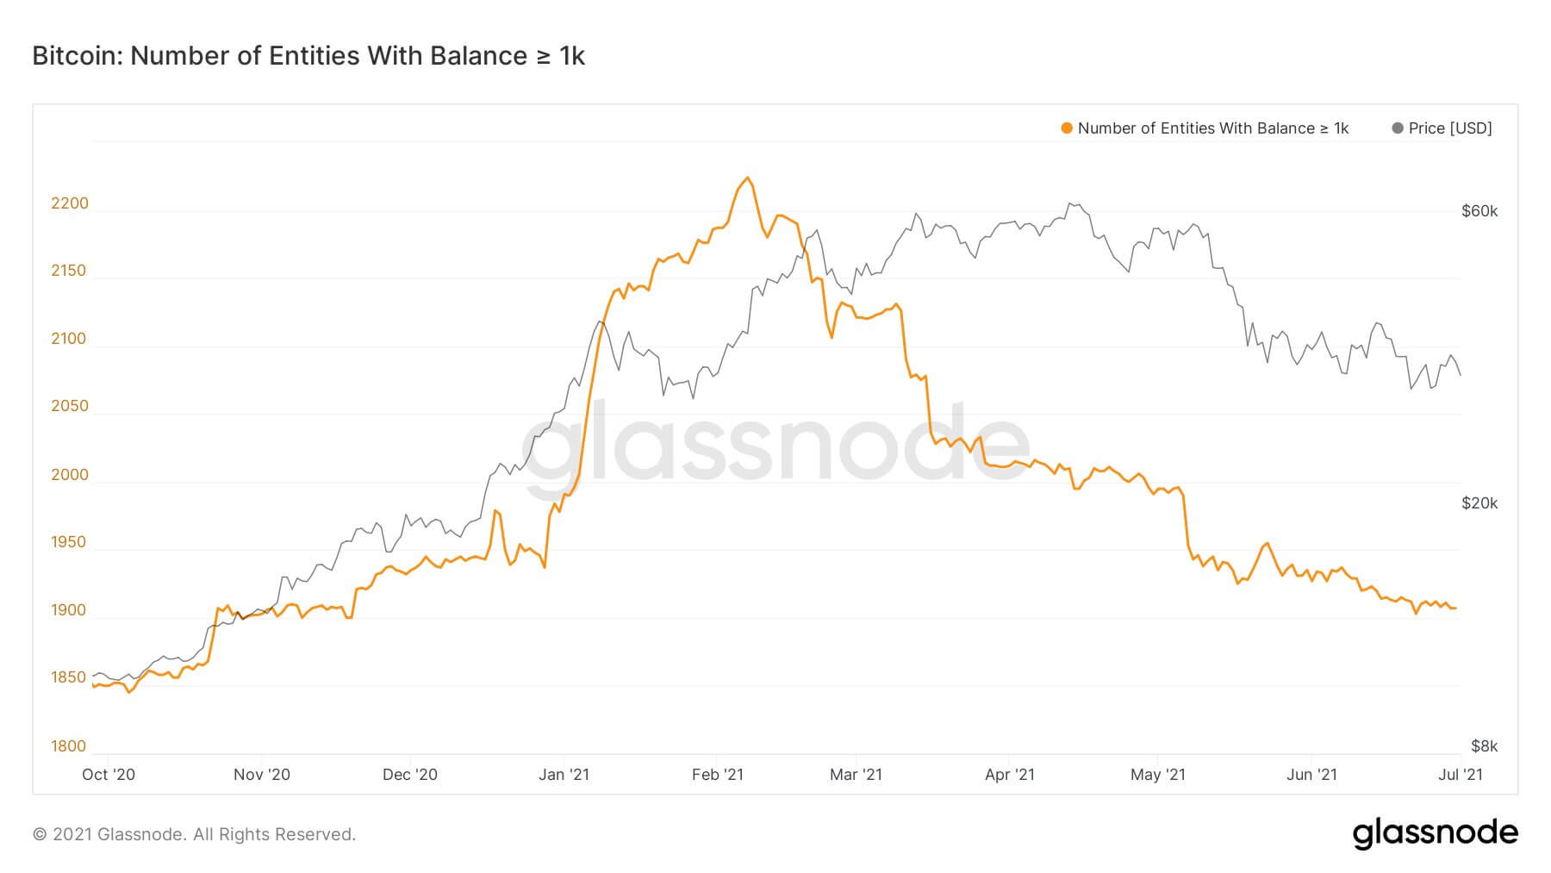This screenshot has height=873, width=1551.
Task: Click the $8k right axis label
Action: coord(1485,746)
